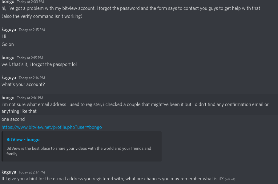Screen dimensions: 278x184
Task: Click the "i forgot the passport lol" message
Action: [39, 64]
